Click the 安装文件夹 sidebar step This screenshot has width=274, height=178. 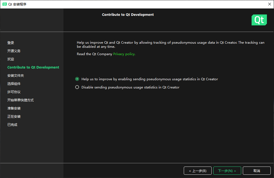click(16, 76)
